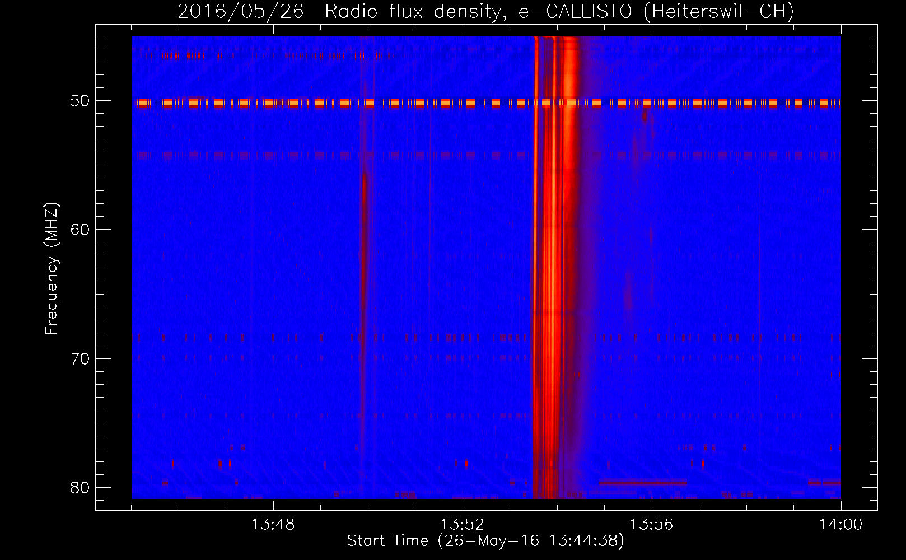Click the orange interference line at 50 MHz

pyautogui.click(x=486, y=103)
